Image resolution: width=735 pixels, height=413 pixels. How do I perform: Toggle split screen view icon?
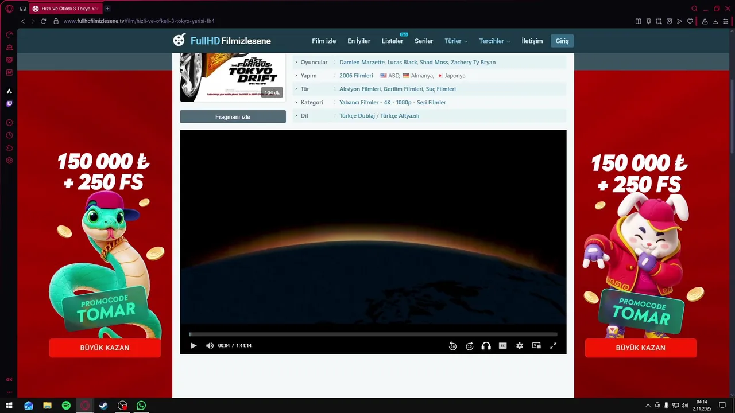(638, 21)
